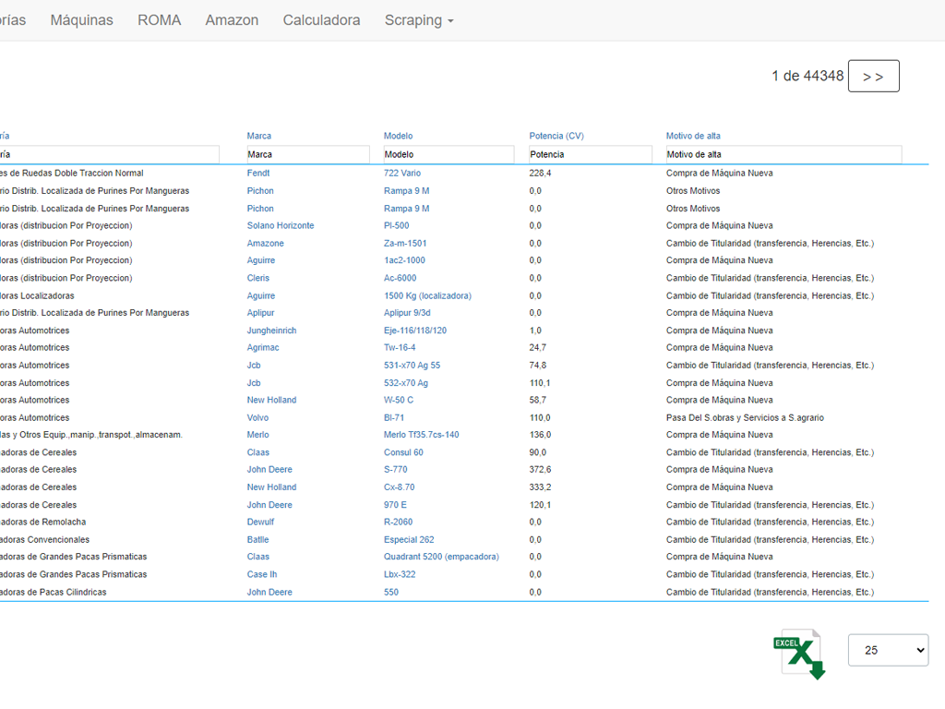Image resolution: width=945 pixels, height=709 pixels.
Task: Open the Scraping dropdown menu
Action: click(x=419, y=20)
